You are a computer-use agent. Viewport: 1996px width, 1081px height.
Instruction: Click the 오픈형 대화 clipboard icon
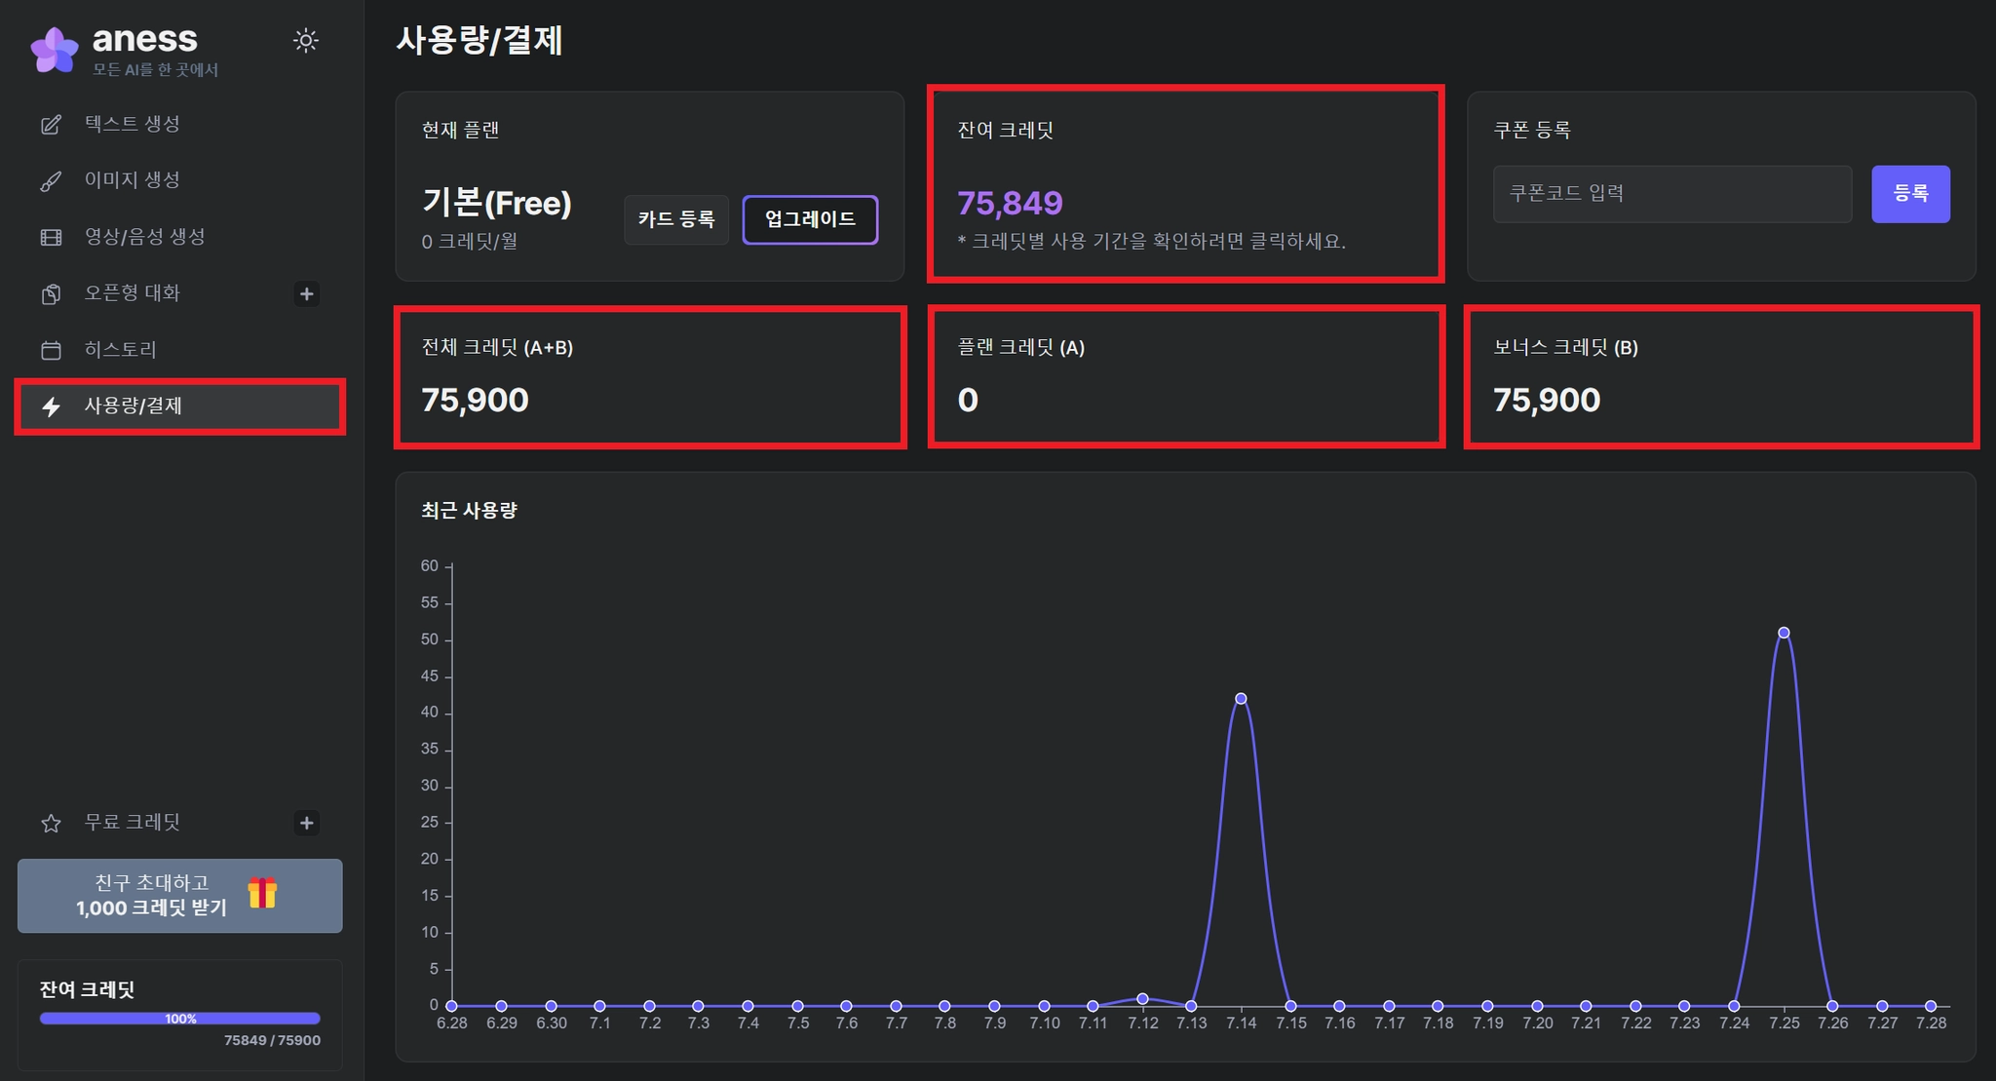point(51,294)
